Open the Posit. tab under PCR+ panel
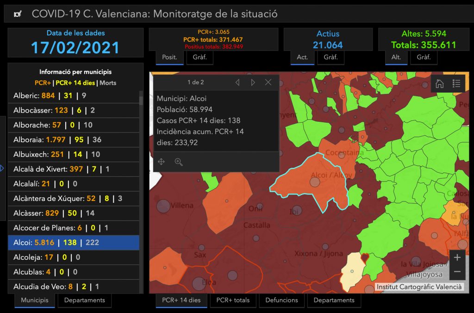Screen dimensions: 474x313 pyautogui.click(x=166, y=57)
